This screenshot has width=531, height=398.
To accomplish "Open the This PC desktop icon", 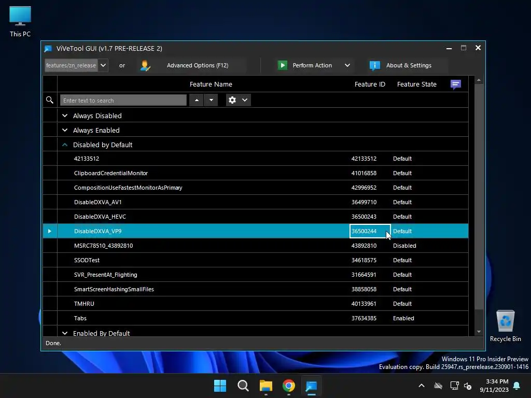I will tap(20, 22).
